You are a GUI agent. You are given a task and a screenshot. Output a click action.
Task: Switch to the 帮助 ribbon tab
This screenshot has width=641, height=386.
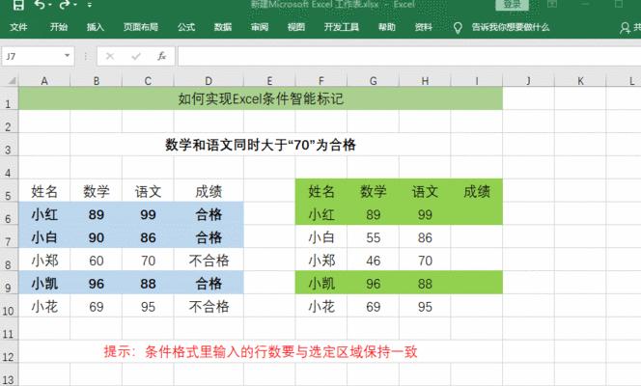[x=387, y=27]
